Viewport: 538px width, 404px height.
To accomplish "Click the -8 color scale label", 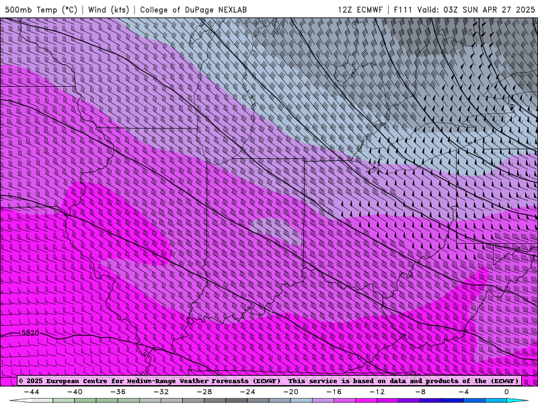I will pos(420,392).
